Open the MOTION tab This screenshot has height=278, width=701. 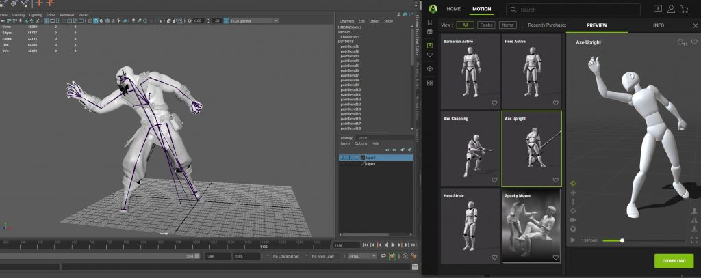coord(481,9)
